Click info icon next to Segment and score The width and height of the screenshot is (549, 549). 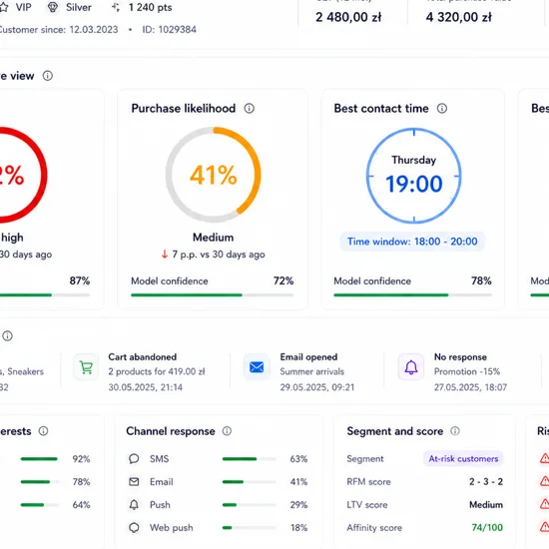(x=455, y=431)
